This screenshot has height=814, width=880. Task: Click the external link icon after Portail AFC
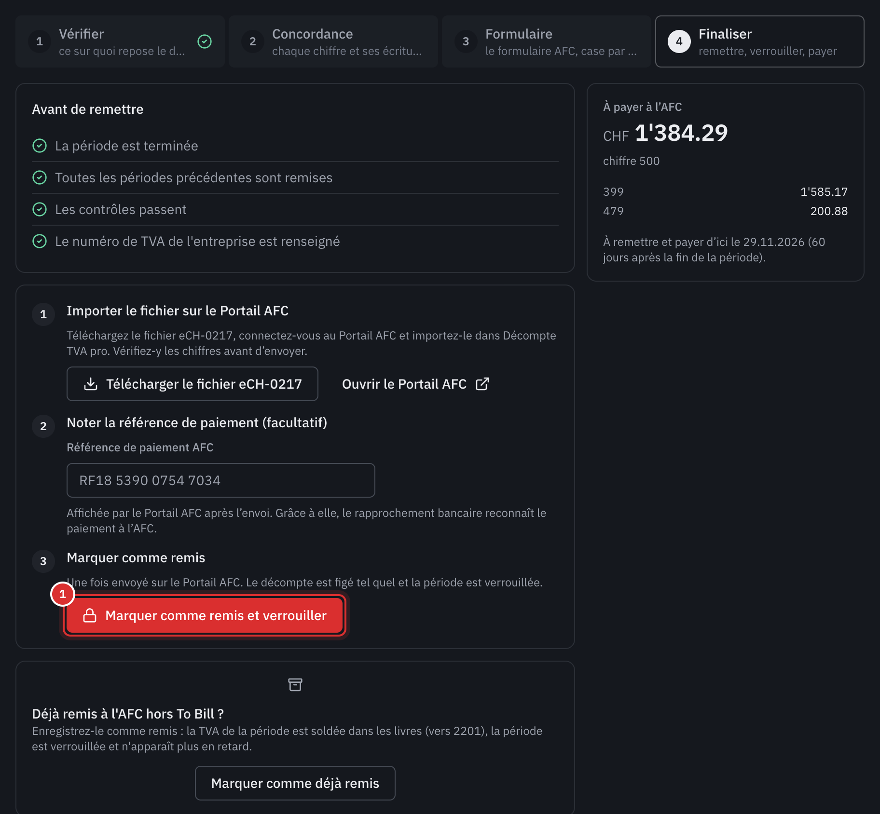coord(482,384)
